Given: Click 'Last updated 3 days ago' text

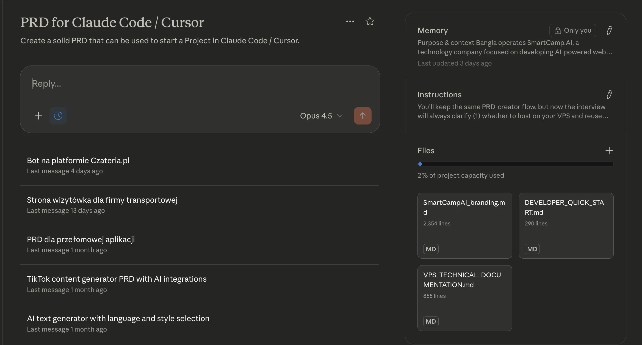Looking at the screenshot, I should coord(455,63).
